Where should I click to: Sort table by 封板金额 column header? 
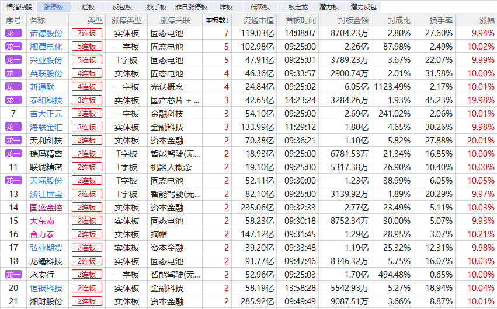tap(353, 20)
